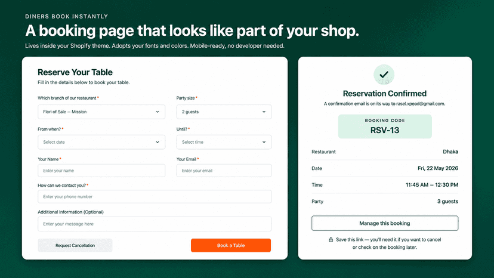
Task: Click the Manage this booking button
Action: tap(385, 223)
